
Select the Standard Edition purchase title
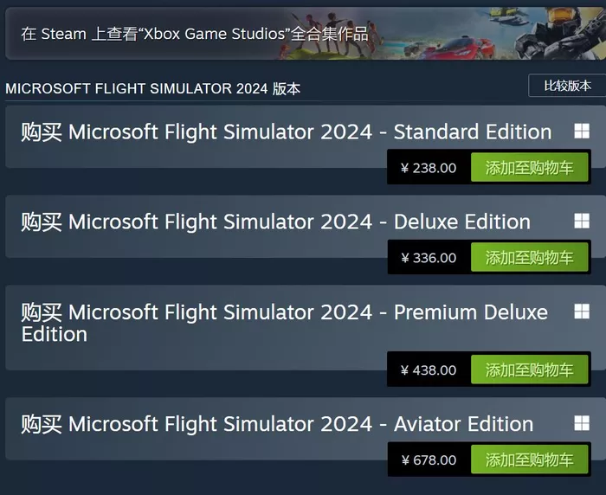287,132
